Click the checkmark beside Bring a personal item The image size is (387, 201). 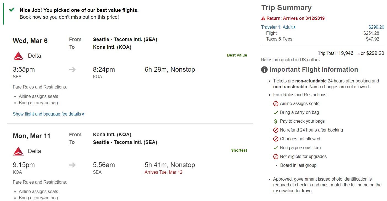(x=276, y=148)
